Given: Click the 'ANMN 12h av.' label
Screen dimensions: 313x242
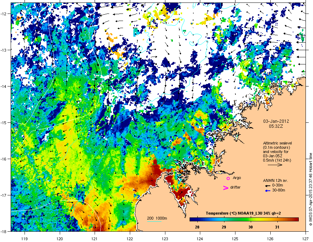Looking at the screenshot, I should (x=275, y=180).
